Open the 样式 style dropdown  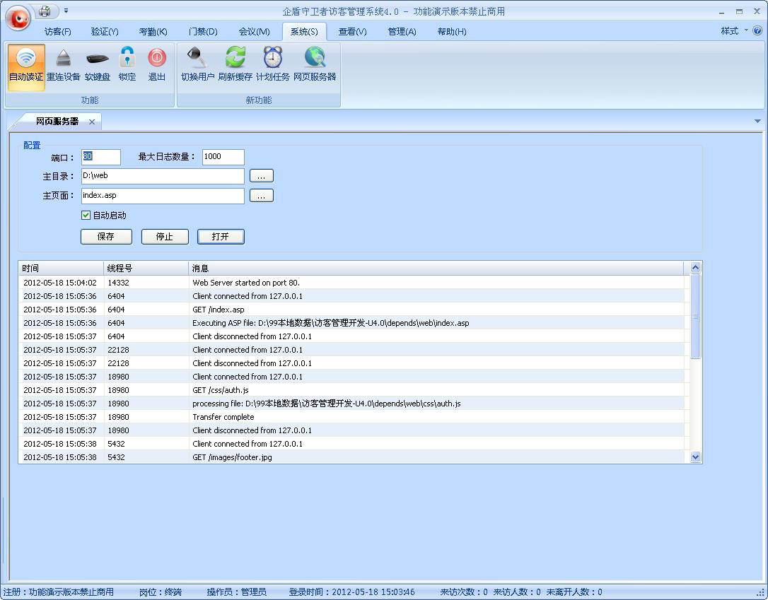click(734, 31)
